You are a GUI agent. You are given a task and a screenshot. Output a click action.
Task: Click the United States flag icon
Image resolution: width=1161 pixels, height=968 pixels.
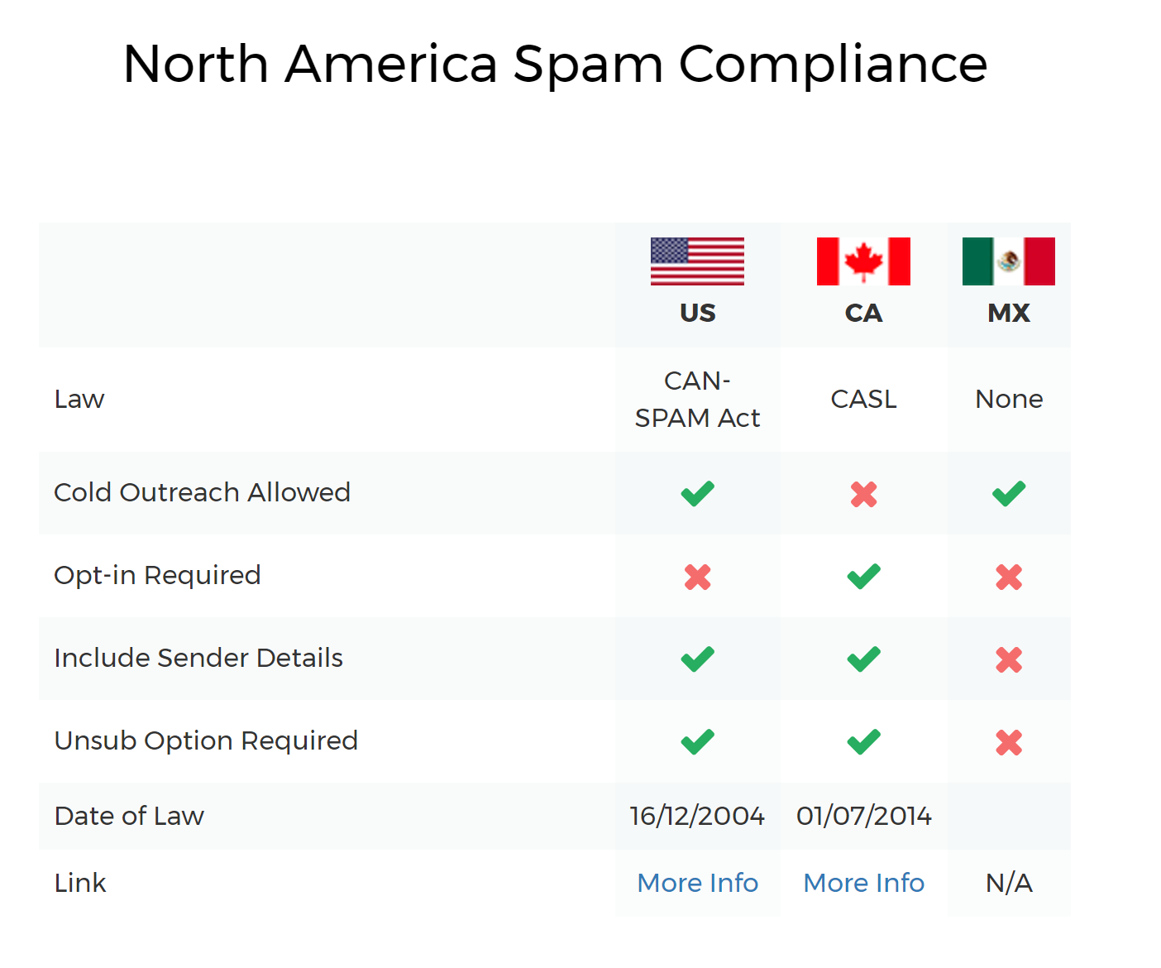coord(697,261)
